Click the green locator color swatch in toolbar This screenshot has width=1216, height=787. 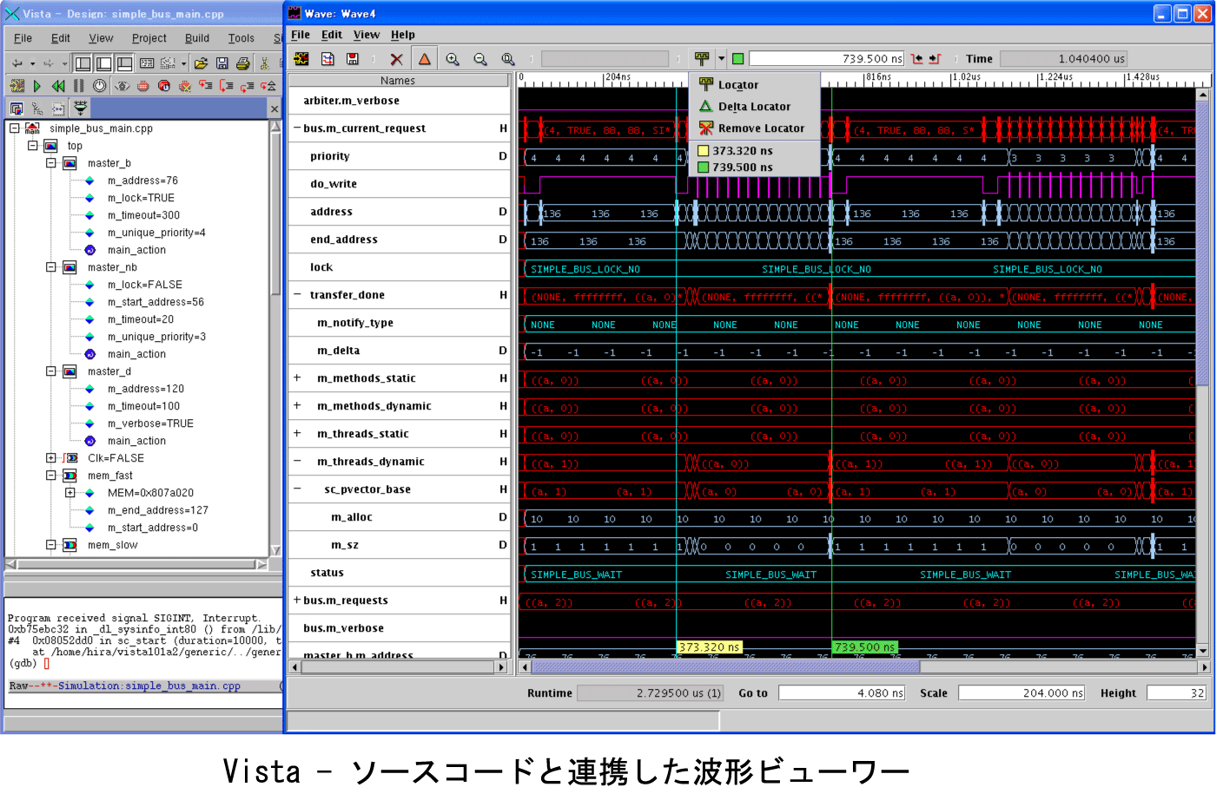point(737,59)
